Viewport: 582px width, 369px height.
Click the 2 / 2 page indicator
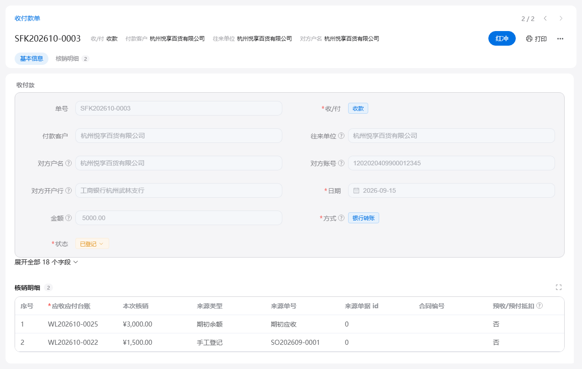[x=528, y=19]
